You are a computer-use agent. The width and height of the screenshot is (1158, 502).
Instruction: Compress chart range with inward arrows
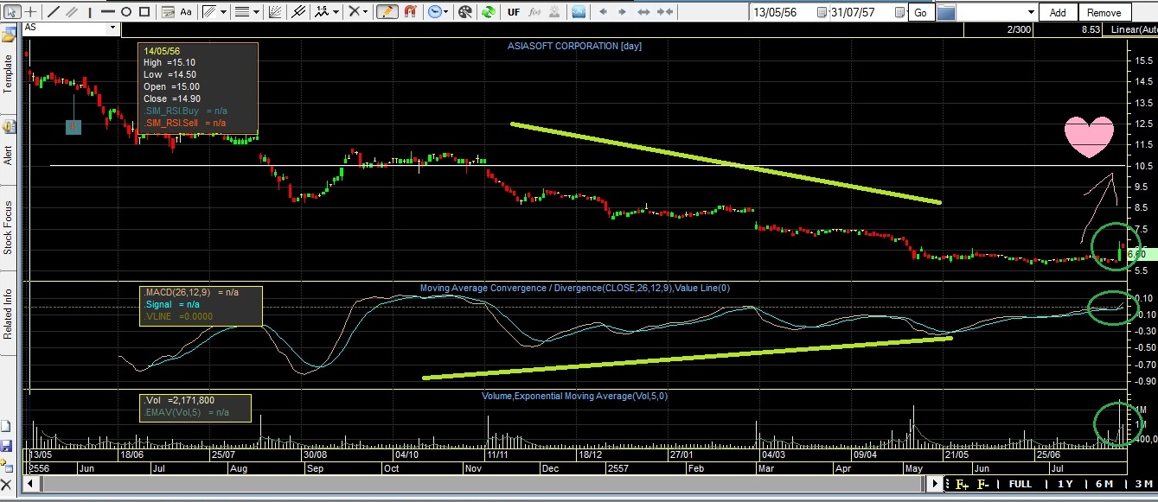(x=664, y=12)
